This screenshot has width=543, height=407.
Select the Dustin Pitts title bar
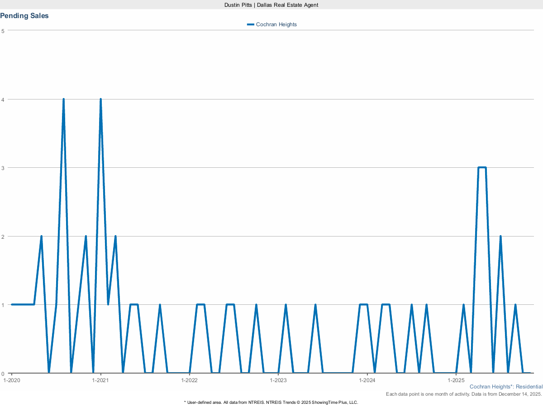(x=271, y=5)
